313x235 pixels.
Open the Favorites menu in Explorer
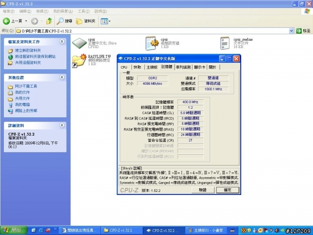click(x=63, y=11)
